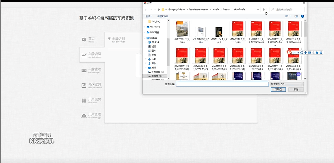This screenshot has height=163, width=334.
Task: Select WPS网盘 in the navigation tree
Action: point(153,33)
